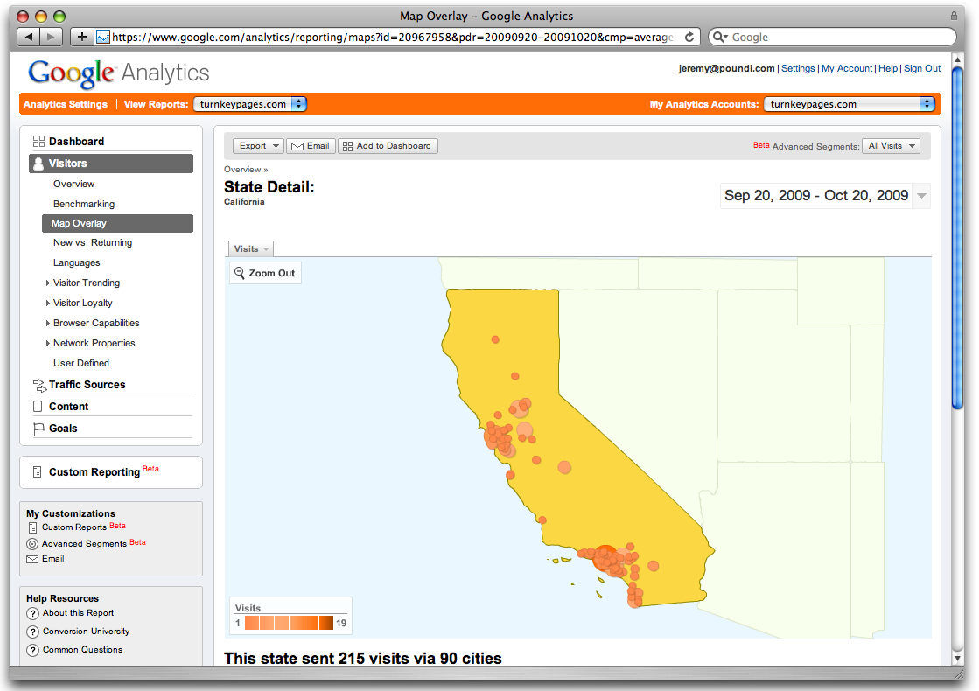Click the page vertical scrollbar thumb
The width and height of the screenshot is (979, 691).
(x=958, y=239)
